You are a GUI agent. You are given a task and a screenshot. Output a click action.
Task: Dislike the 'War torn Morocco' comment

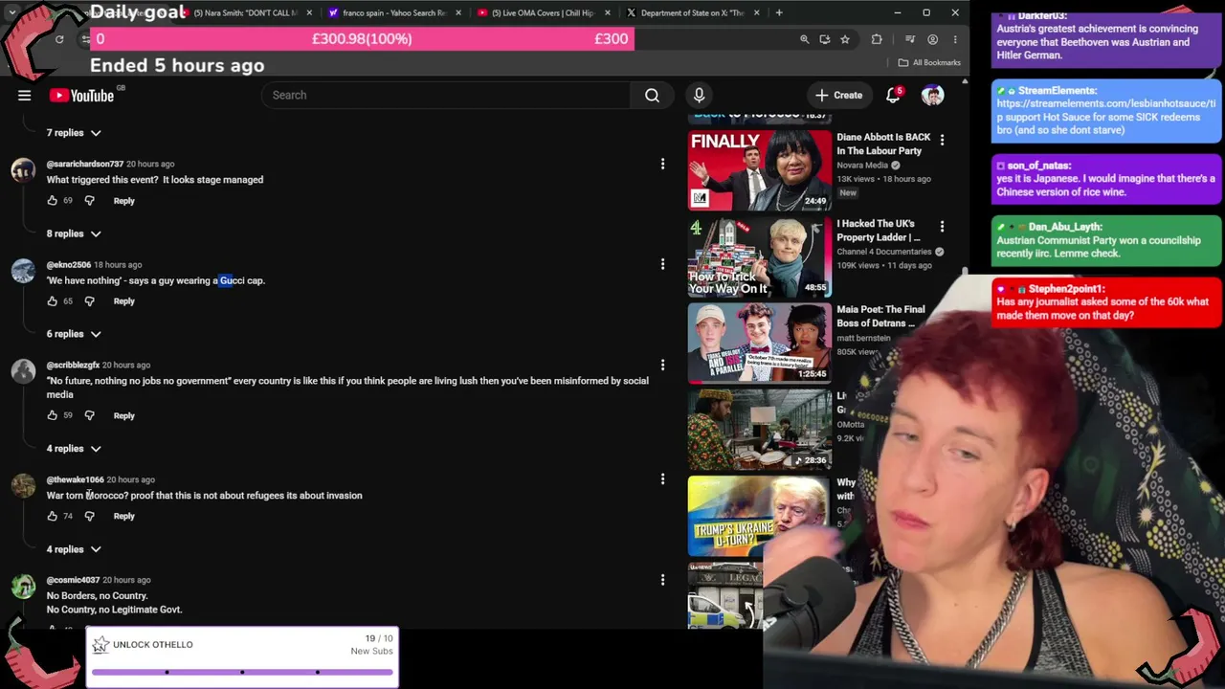point(89,516)
